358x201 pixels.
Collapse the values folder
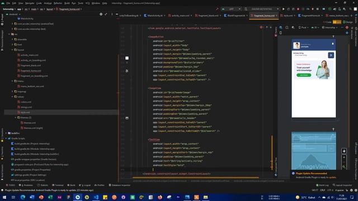pos(12,97)
